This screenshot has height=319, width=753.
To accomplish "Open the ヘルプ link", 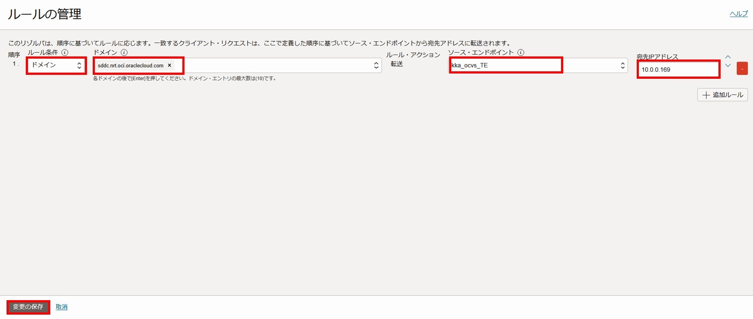I will coord(739,14).
